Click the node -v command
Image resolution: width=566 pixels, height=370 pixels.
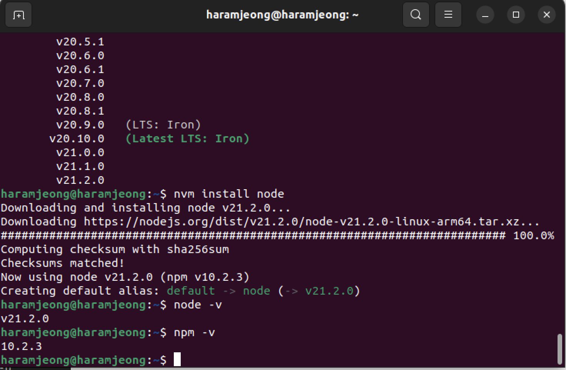198,305
